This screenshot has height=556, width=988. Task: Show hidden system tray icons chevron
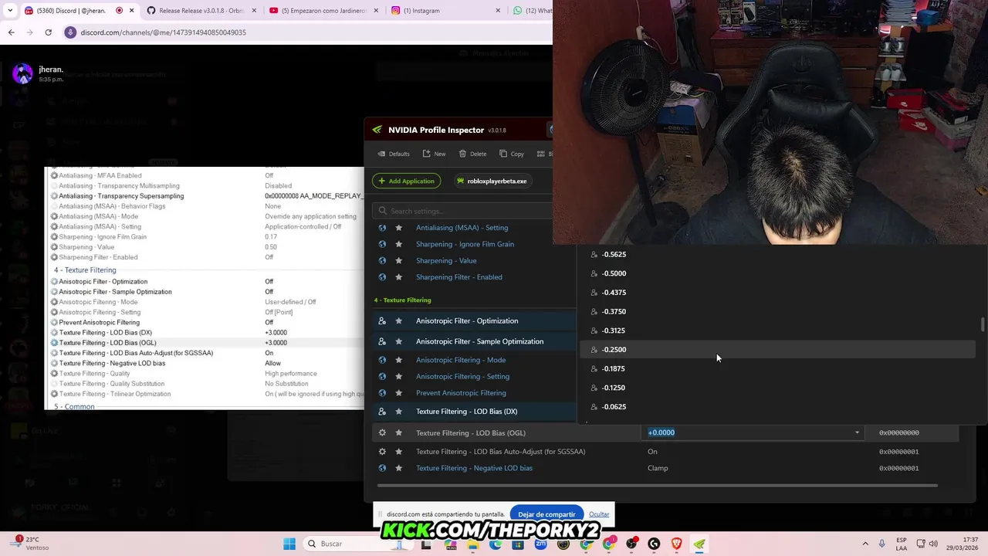[x=865, y=544]
